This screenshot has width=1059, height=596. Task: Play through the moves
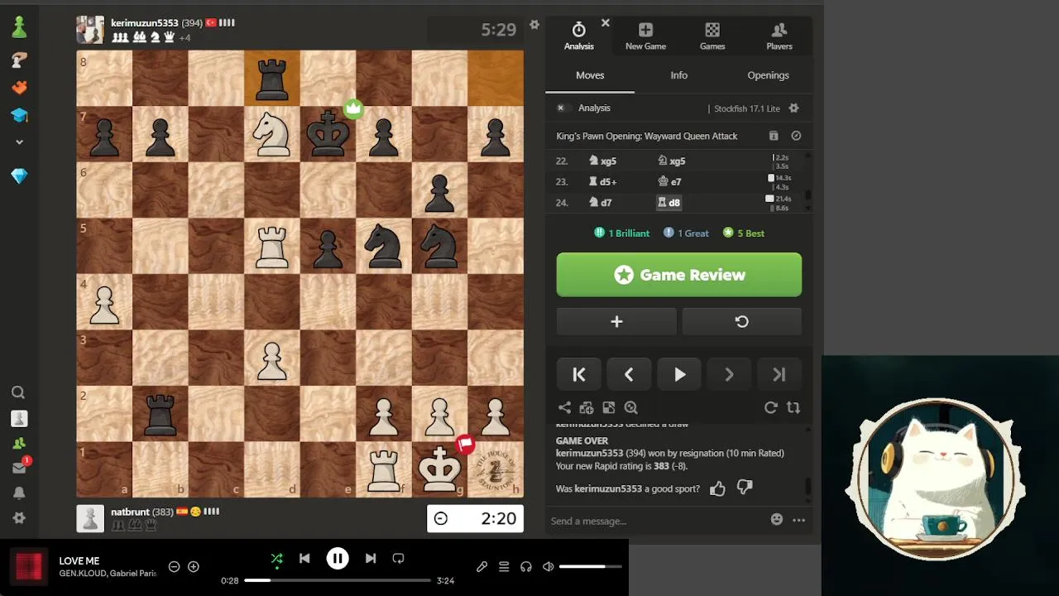click(x=679, y=375)
